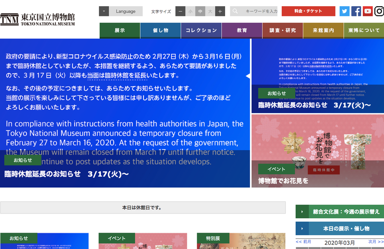The image size is (384, 249).
Task: Click calendar month 2020年03月 heading
Action: pyautogui.click(x=339, y=243)
